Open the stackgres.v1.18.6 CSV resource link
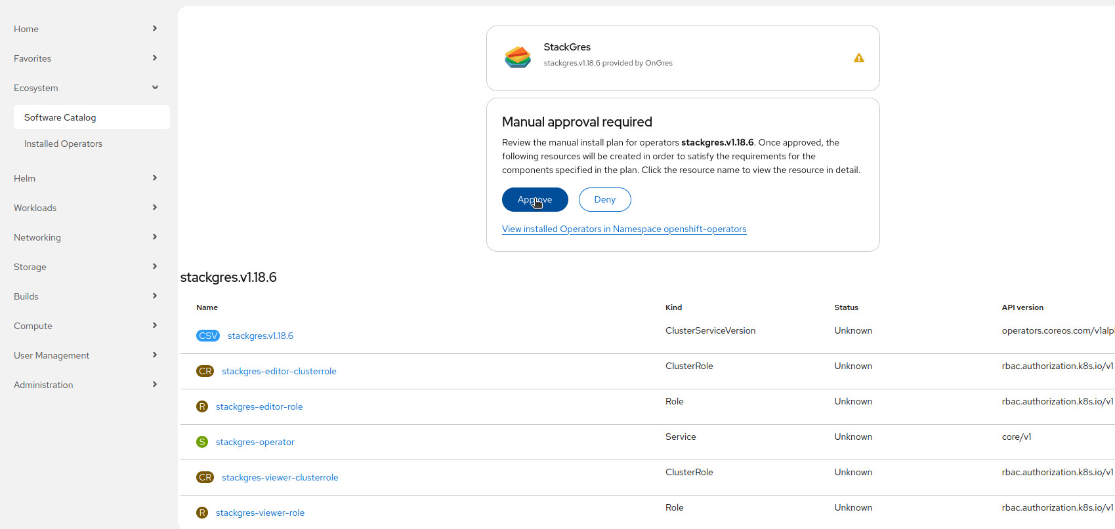1115x529 pixels. click(261, 336)
